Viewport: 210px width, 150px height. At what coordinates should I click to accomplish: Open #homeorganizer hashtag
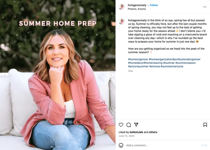coord(138,59)
